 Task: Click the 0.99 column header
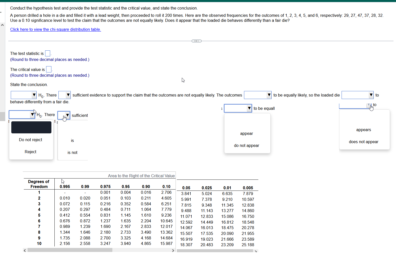pyautogui.click(x=85, y=187)
